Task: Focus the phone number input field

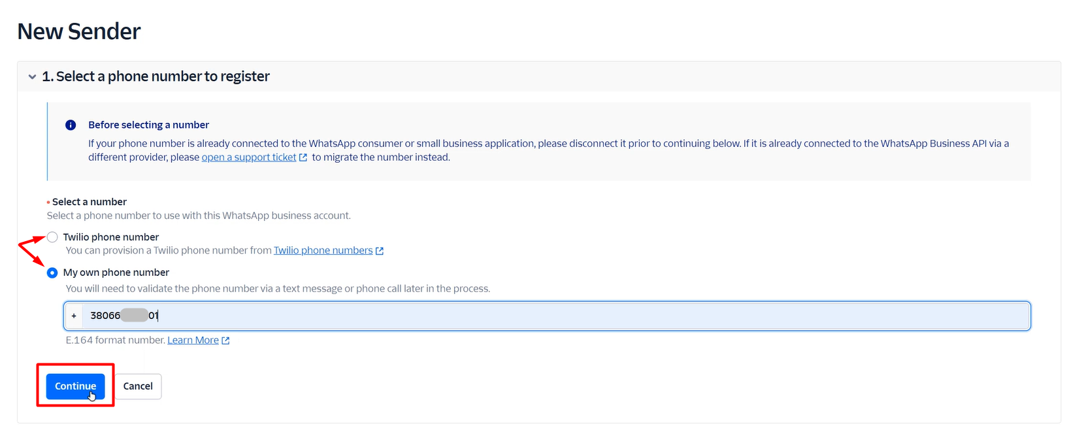Action: pyautogui.click(x=555, y=316)
